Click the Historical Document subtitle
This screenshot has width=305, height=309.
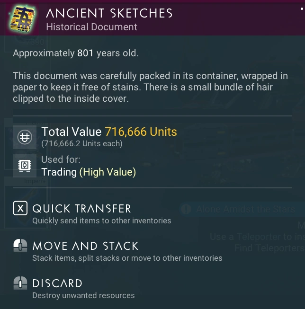(x=91, y=27)
